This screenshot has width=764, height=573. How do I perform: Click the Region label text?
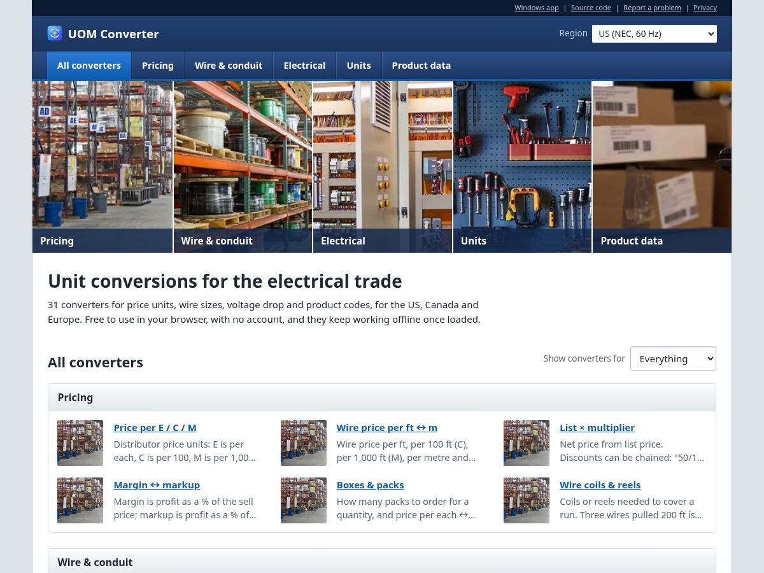[x=573, y=33]
